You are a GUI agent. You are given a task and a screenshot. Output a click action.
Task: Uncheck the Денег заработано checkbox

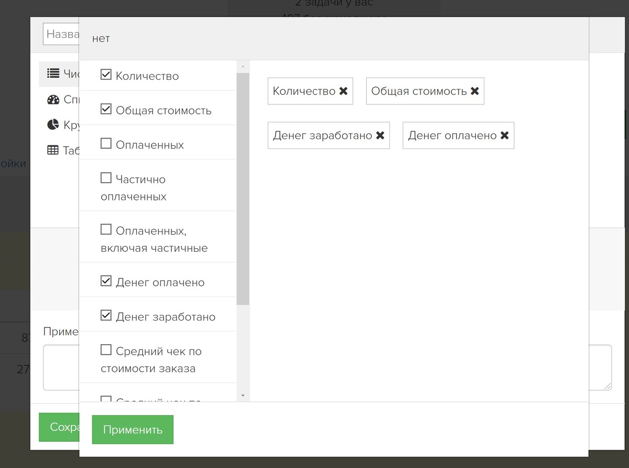pyautogui.click(x=106, y=315)
